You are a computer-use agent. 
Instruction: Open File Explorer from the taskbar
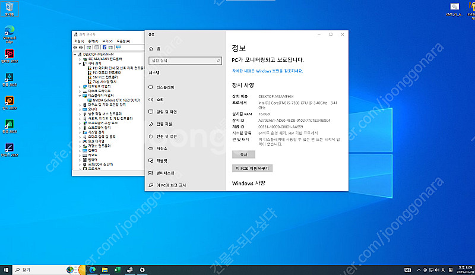pyautogui.click(x=105, y=270)
